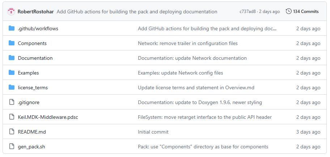Click RobertRostohar's avatar image
330x157 pixels.
pyautogui.click(x=11, y=12)
